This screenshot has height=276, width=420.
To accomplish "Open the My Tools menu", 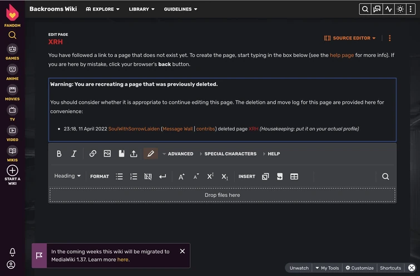I will (327, 268).
